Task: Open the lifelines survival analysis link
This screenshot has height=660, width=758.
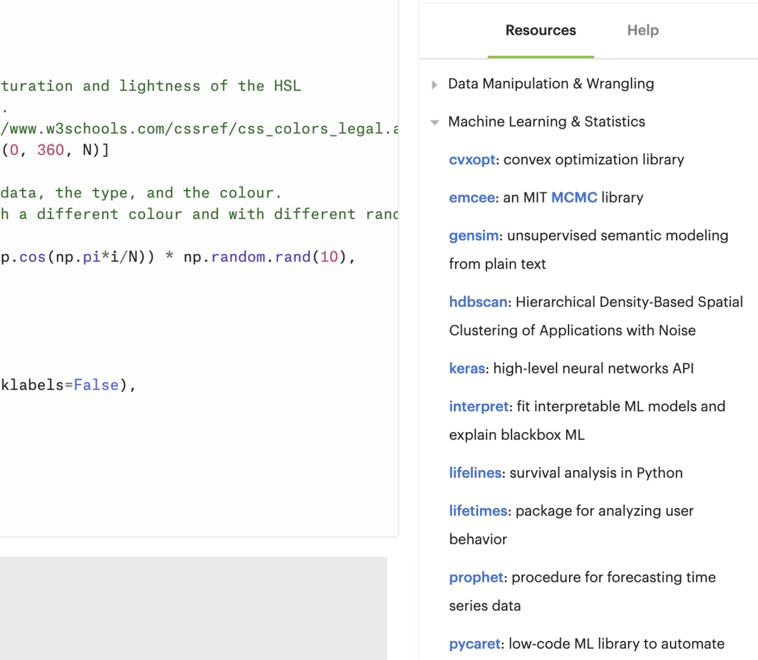Action: click(474, 473)
